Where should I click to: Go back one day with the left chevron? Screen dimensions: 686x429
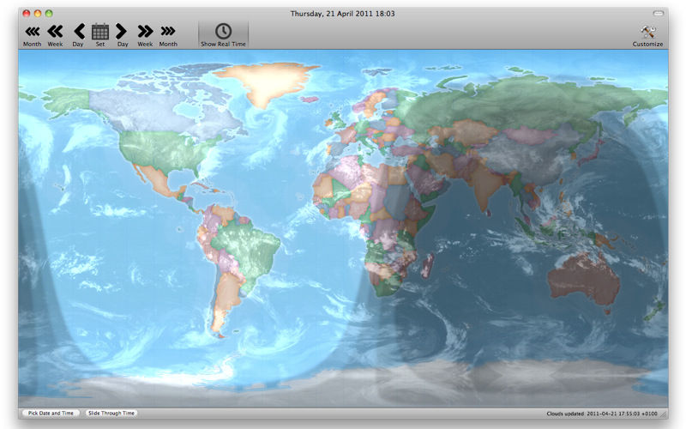(78, 32)
